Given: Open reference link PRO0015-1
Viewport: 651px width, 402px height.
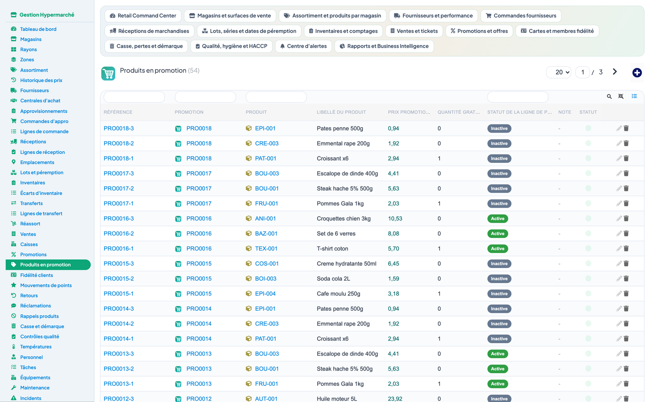Looking at the screenshot, I should [118, 294].
